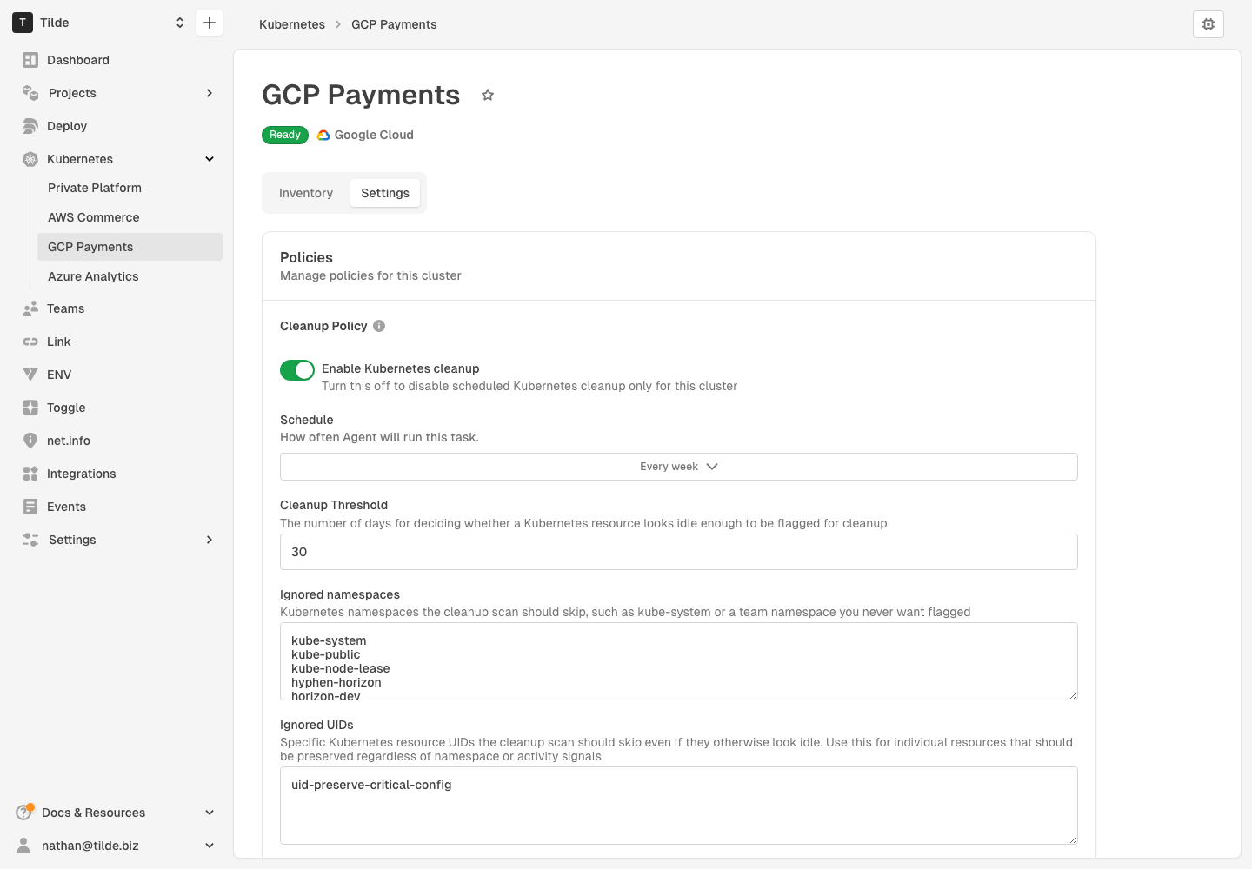Click the Ready status badge
Screen dimensions: 1252x869
click(285, 135)
